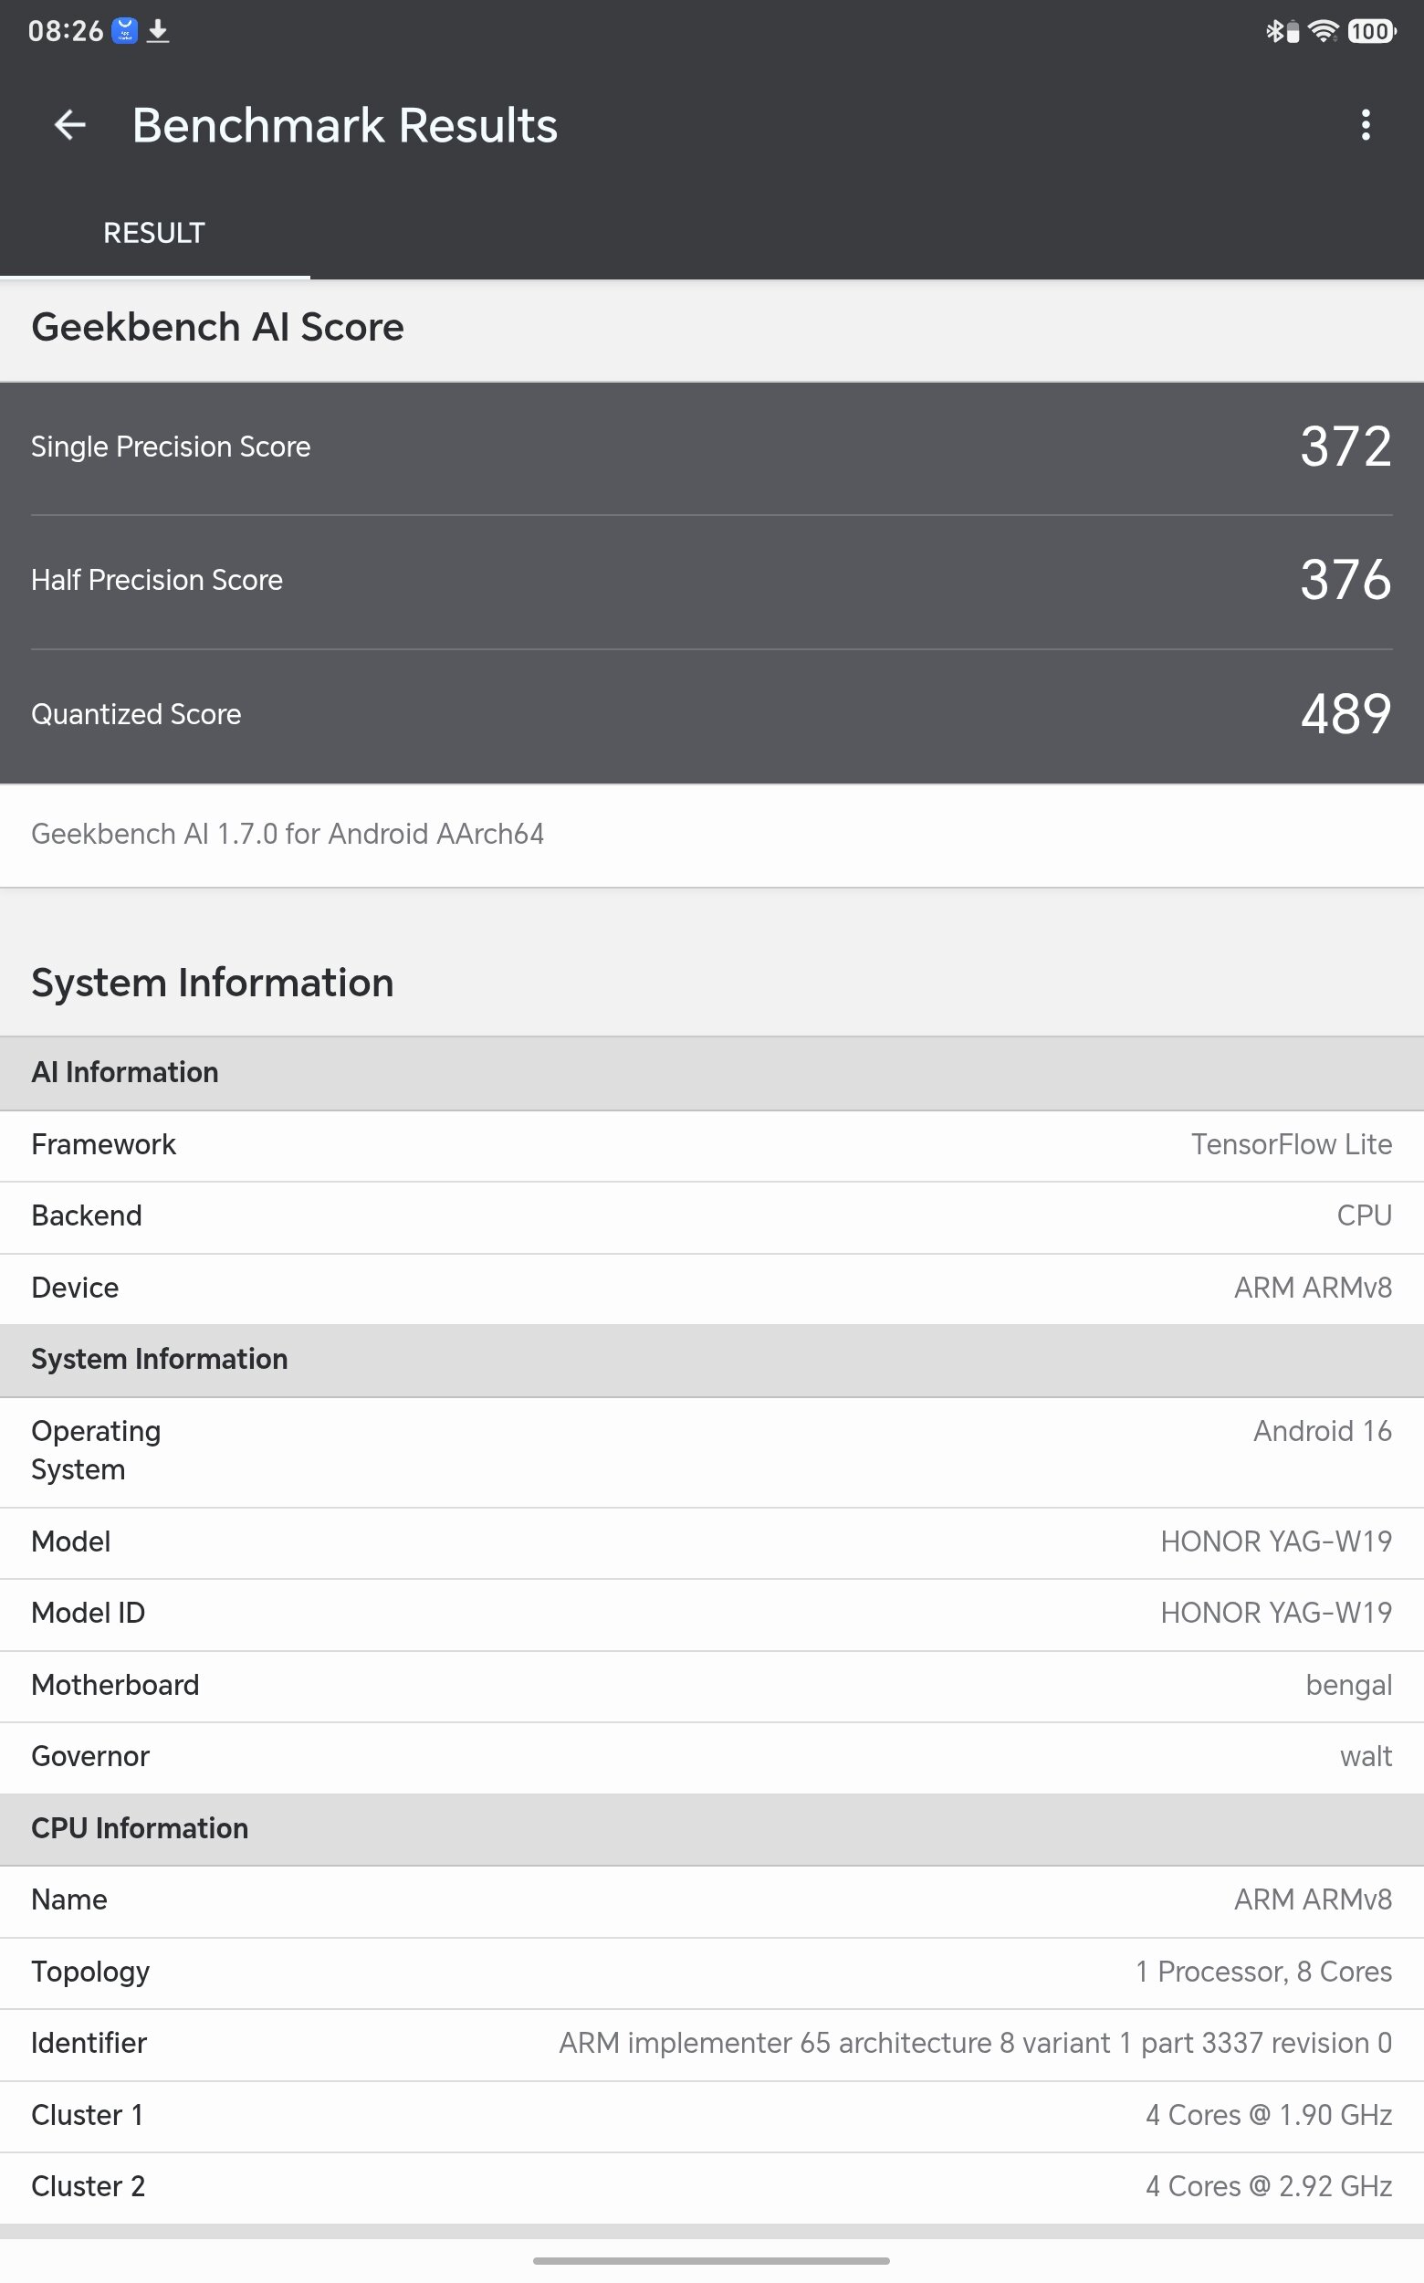Viewport: 1424px width, 2283px height.
Task: Tap the Android 16 value
Action: click(x=1323, y=1432)
